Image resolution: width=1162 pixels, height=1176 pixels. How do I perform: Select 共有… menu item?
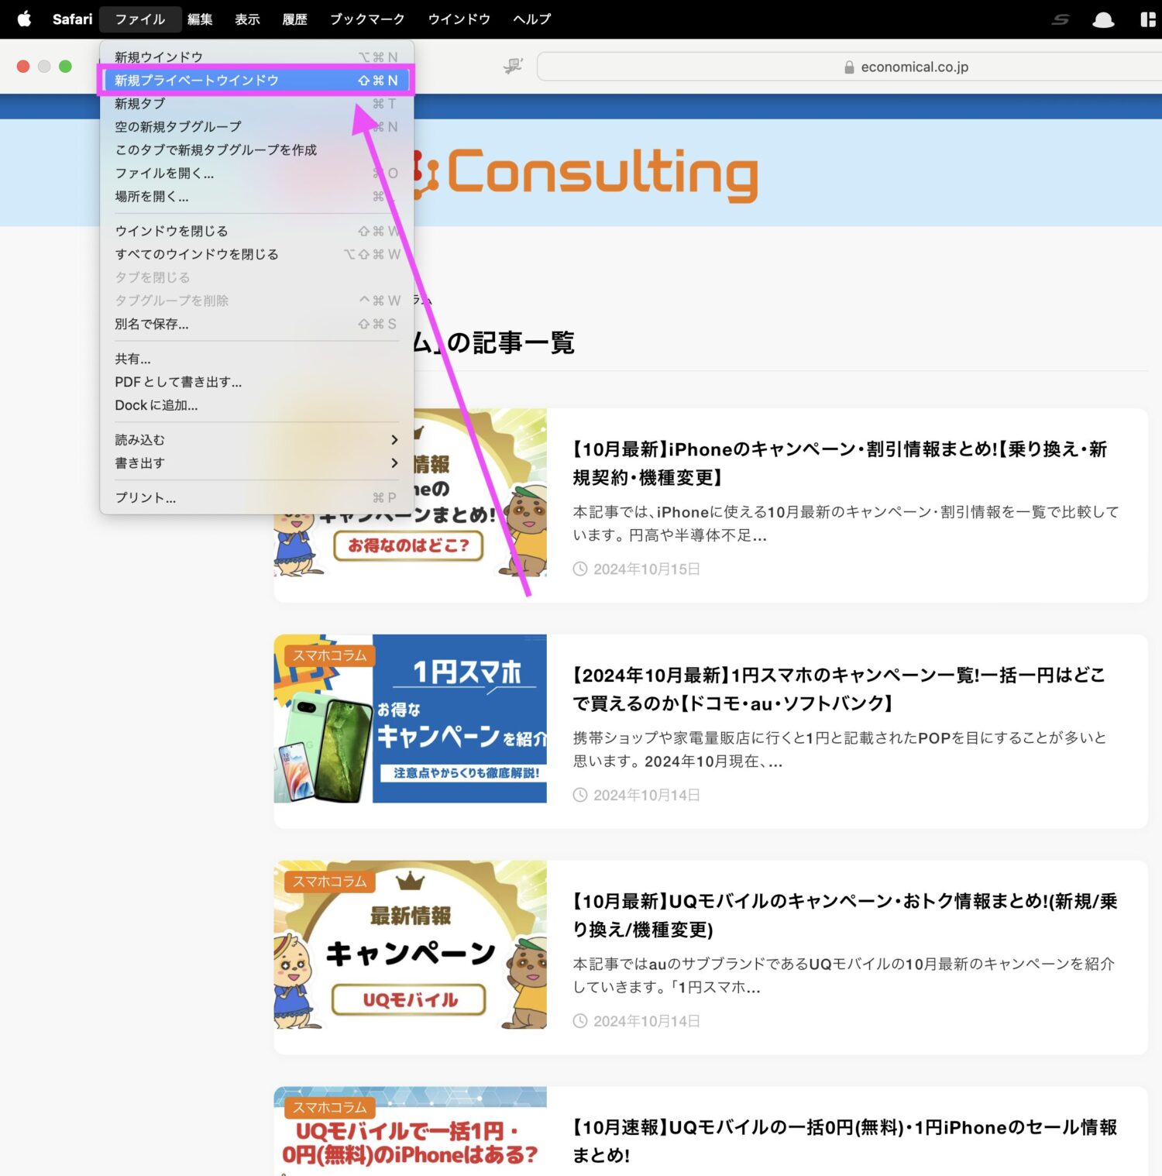[256, 359]
